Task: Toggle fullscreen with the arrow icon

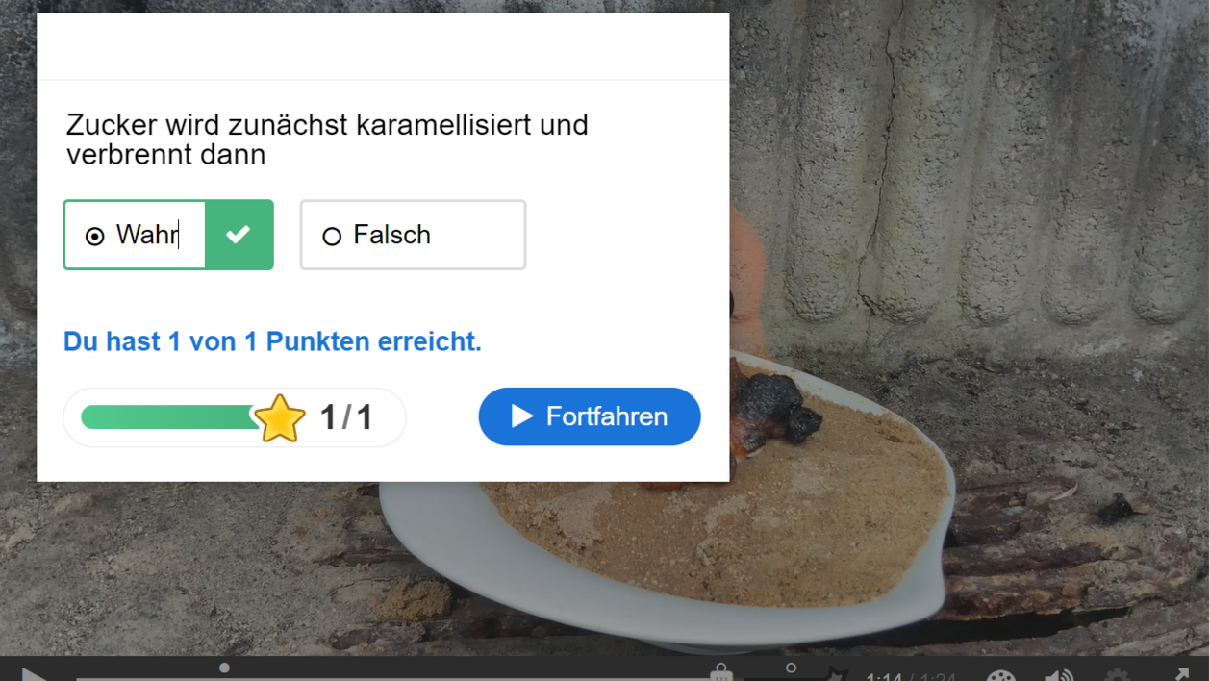Action: (1181, 674)
